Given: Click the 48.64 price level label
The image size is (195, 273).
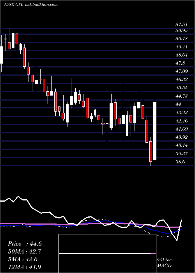Looking at the screenshot, I should (x=182, y=55).
